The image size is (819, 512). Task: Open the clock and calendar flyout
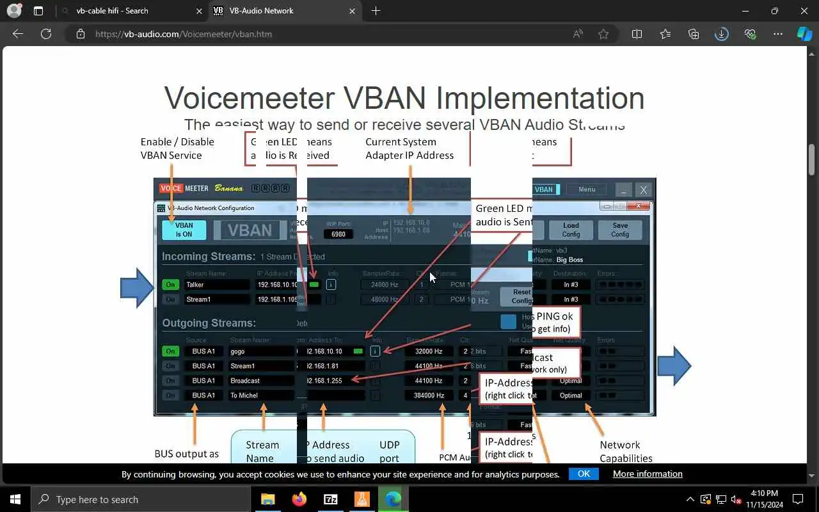(x=764, y=499)
